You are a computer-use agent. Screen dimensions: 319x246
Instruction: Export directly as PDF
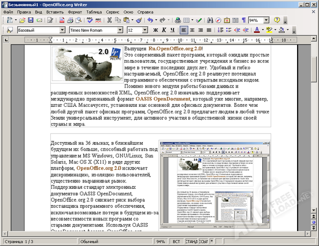62,20
